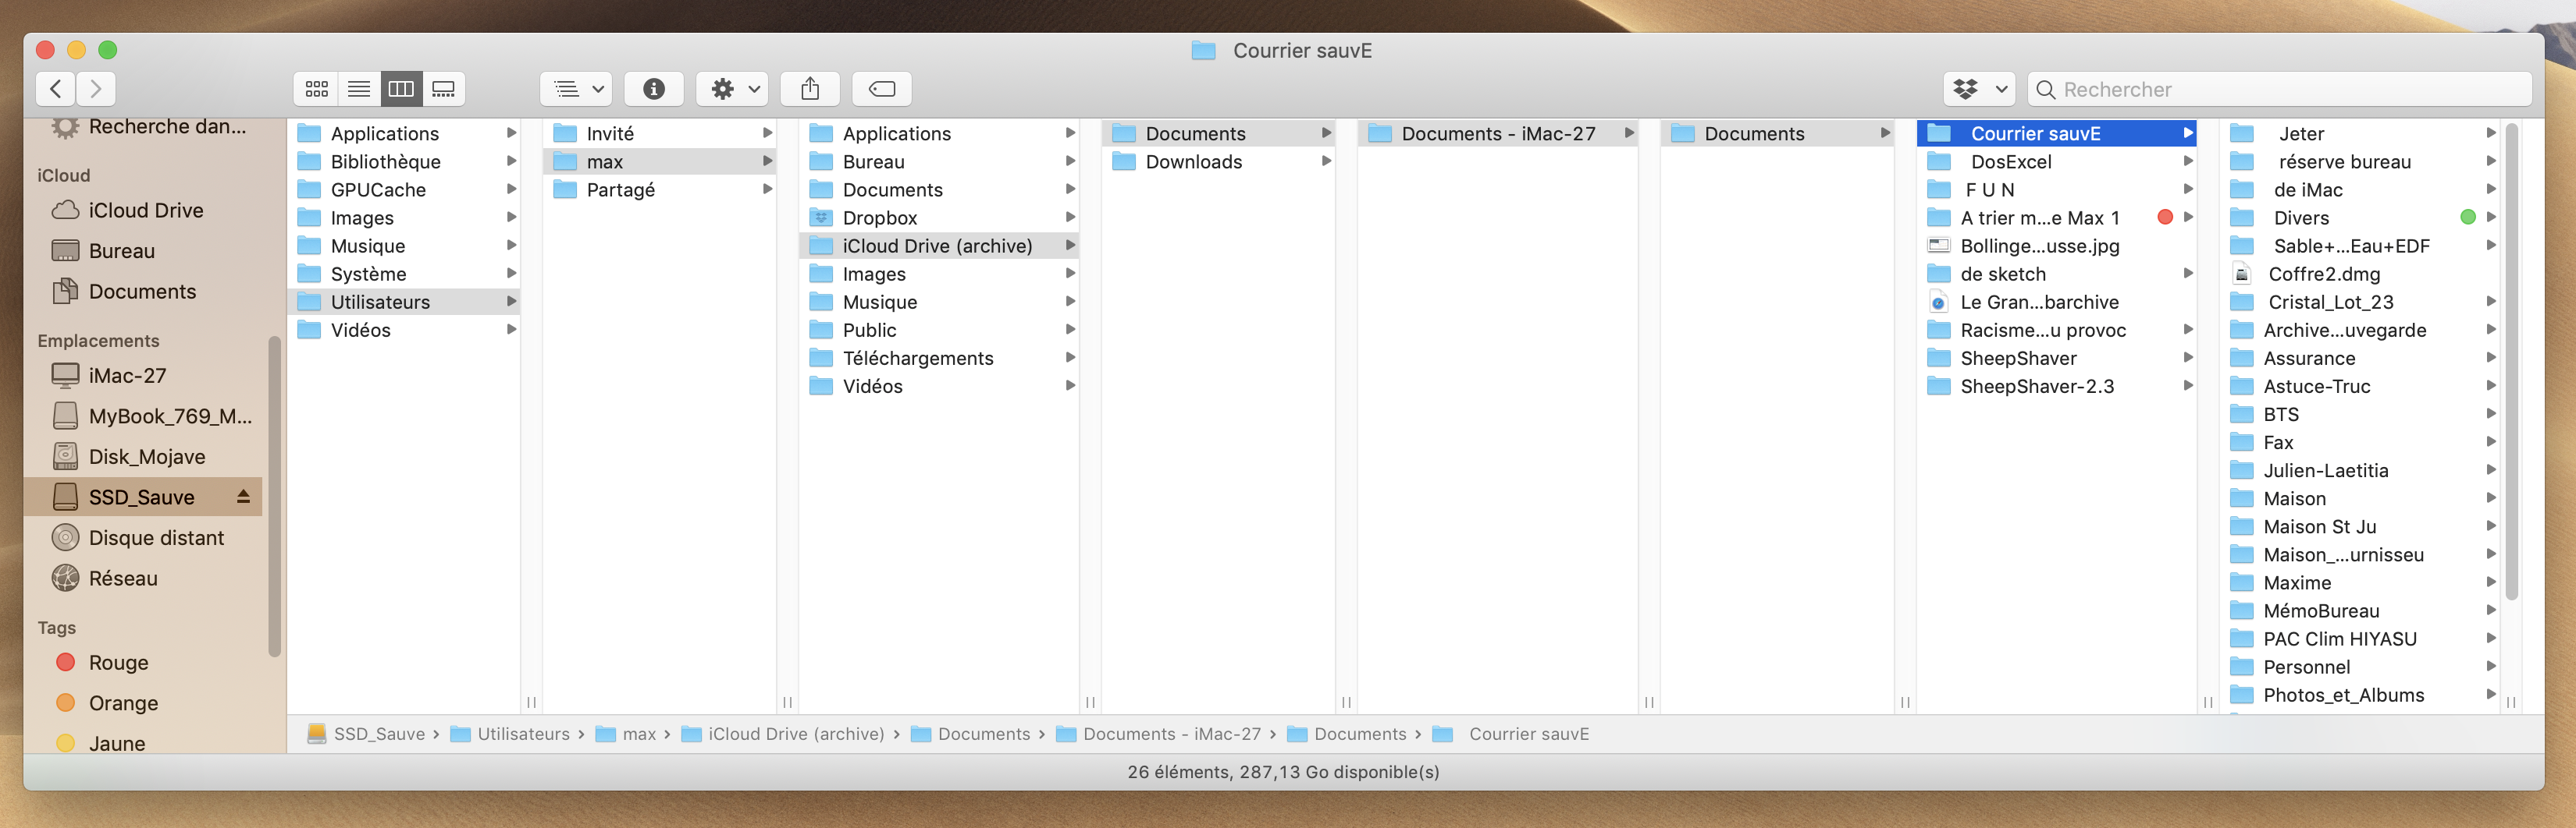Open the Dropbox folder in max column
The height and width of the screenshot is (828, 2576).
940,218
